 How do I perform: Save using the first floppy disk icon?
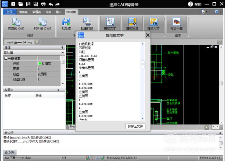(x=28, y=4)
